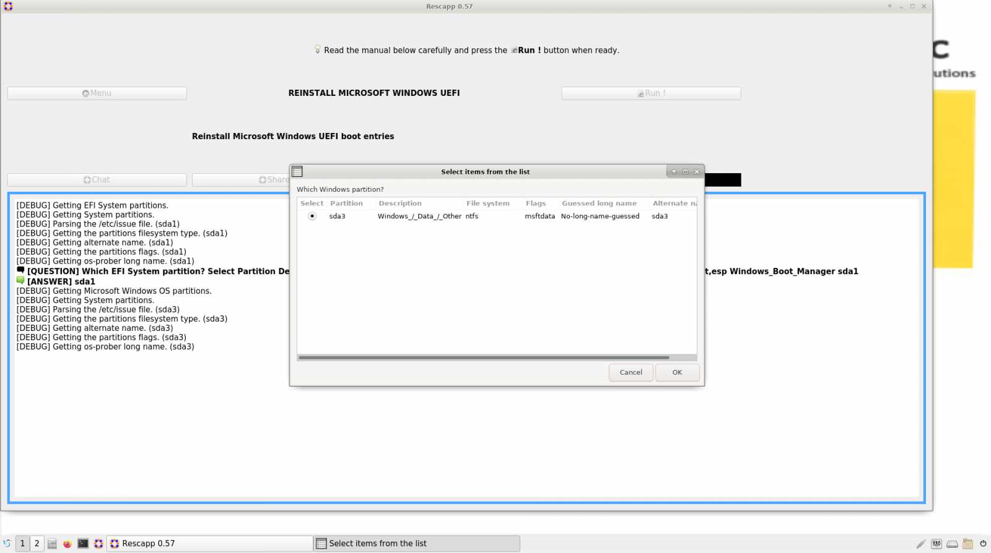
Task: Open the file manager taskbar launcher
Action: 52,544
